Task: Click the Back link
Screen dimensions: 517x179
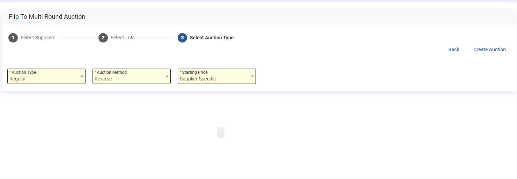Action: coord(453,49)
